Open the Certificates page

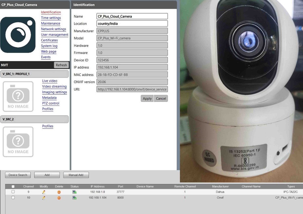click(49, 40)
